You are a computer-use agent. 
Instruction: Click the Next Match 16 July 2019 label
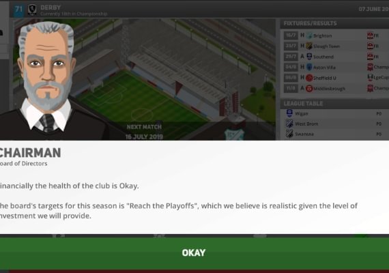[x=144, y=132]
